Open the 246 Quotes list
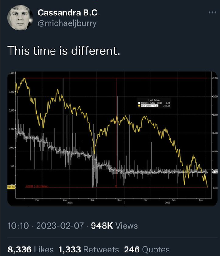Image resolution: width=220 pixels, height=256 pixels. click(x=147, y=249)
